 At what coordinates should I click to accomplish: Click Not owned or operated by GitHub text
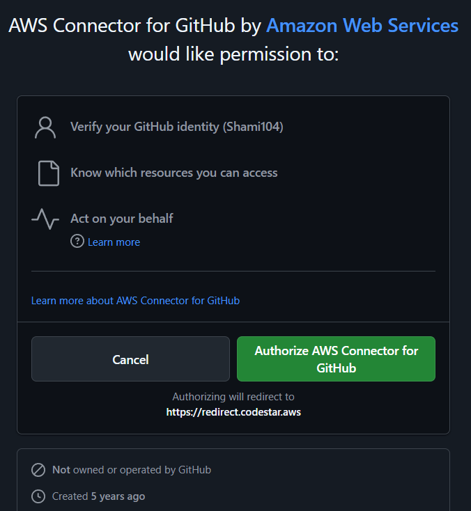pos(132,470)
